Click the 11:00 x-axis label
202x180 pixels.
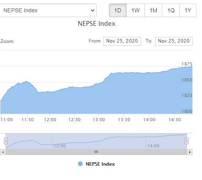[x=7, y=120]
